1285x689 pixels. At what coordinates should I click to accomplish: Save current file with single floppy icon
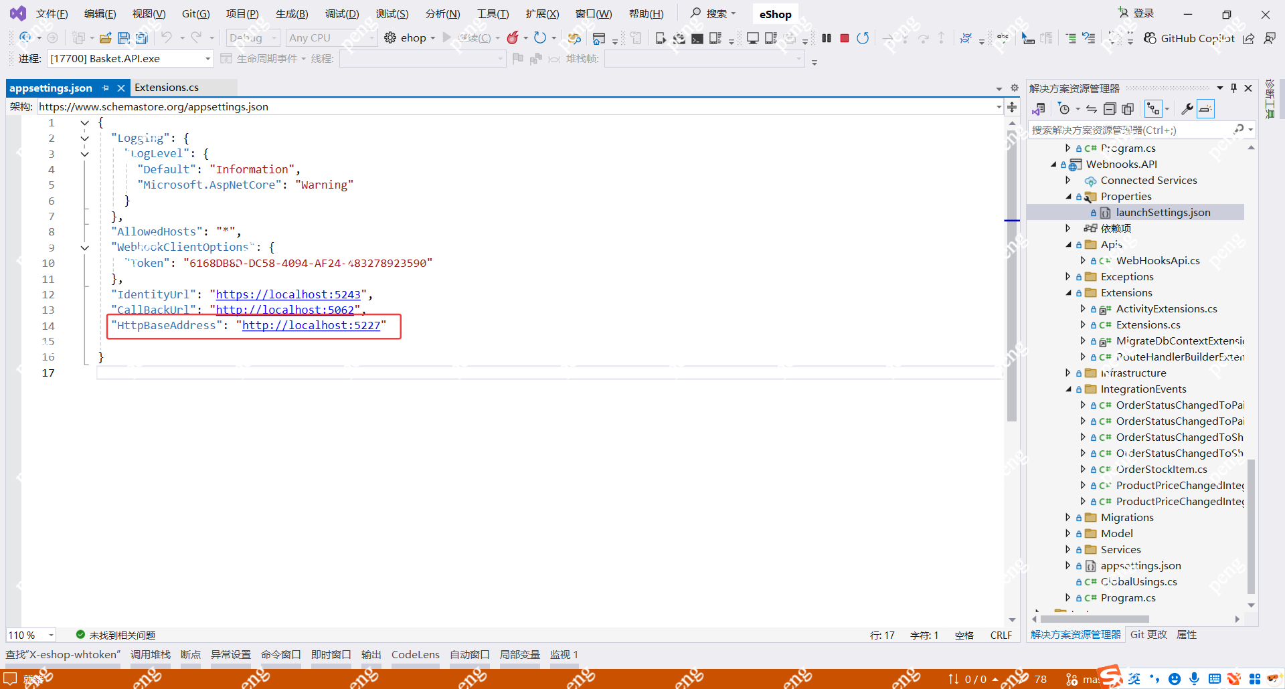[x=124, y=38]
